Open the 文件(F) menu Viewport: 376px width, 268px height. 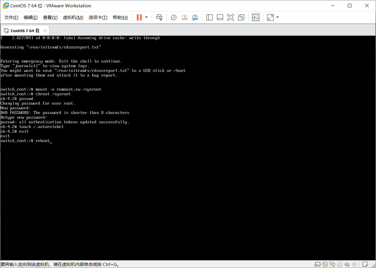click(11, 18)
